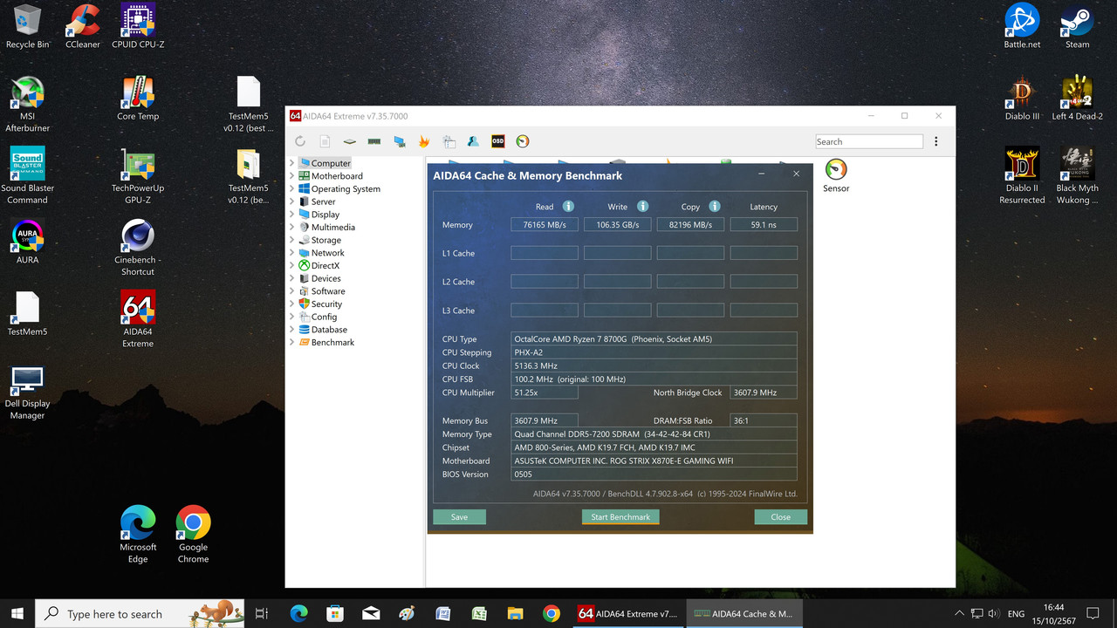Click the monitor diagnostics icon in AIDA64 toolbar
Viewport: 1117px width, 628px height.
pyautogui.click(x=400, y=141)
